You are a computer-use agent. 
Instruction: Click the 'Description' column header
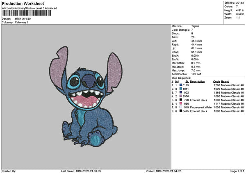click(x=198, y=82)
